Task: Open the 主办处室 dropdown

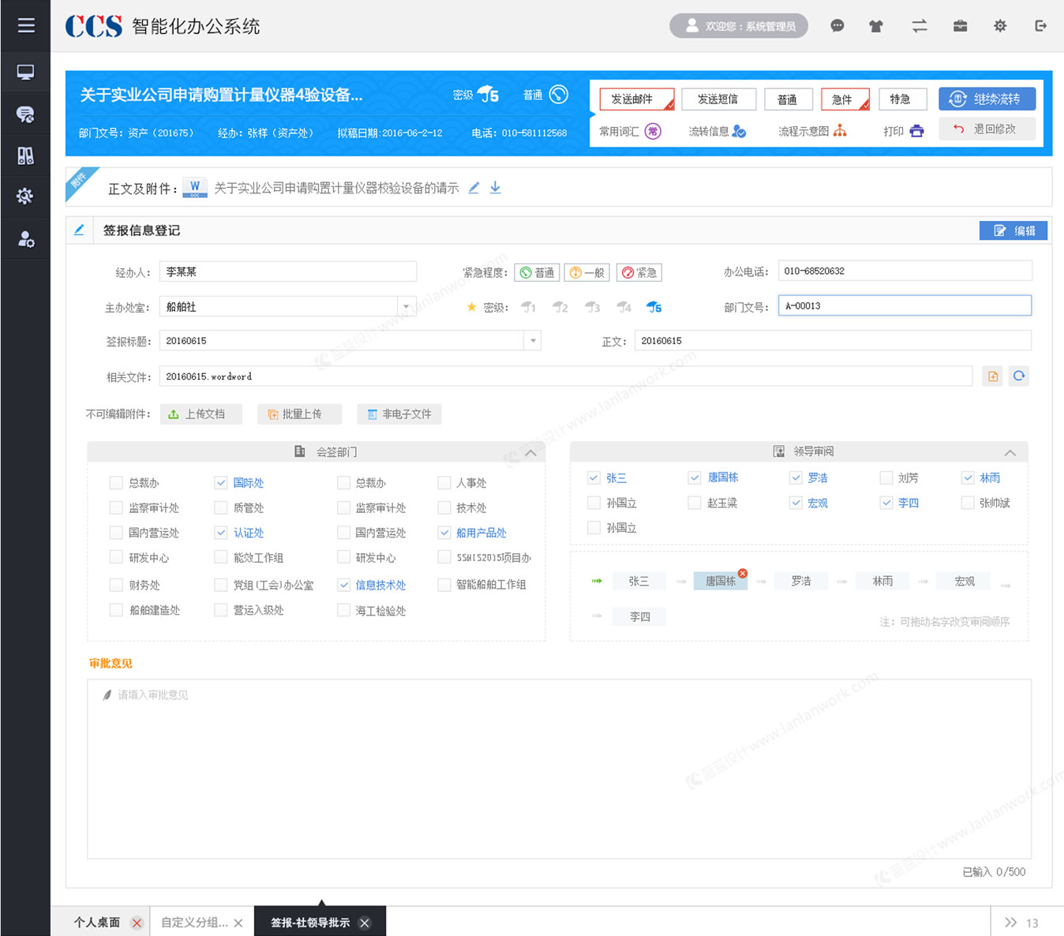Action: pos(406,306)
